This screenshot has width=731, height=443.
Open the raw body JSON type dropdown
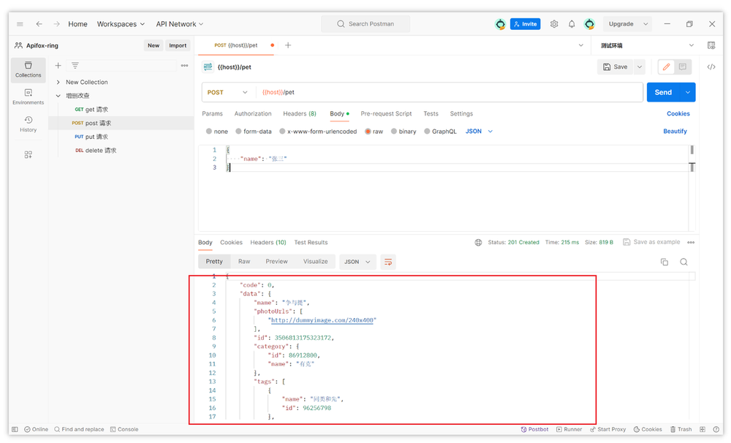point(479,132)
